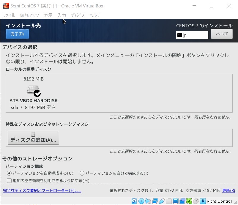The height and width of the screenshot is (205, 238).
Task: Open the ヘルプ menu in VirtualBox menu bar
Action: point(95,15)
